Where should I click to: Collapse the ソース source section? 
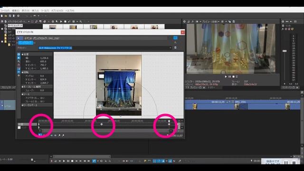click(x=22, y=94)
